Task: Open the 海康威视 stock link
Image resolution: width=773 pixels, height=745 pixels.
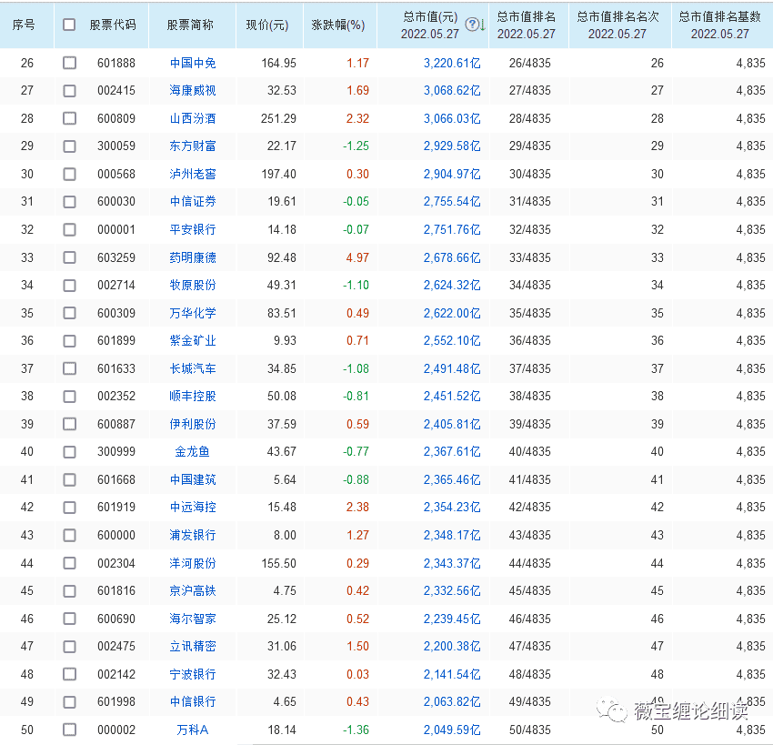Action: 193,91
